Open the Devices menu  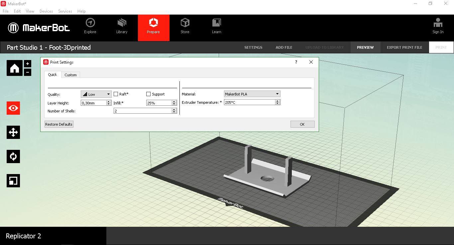pyautogui.click(x=46, y=11)
